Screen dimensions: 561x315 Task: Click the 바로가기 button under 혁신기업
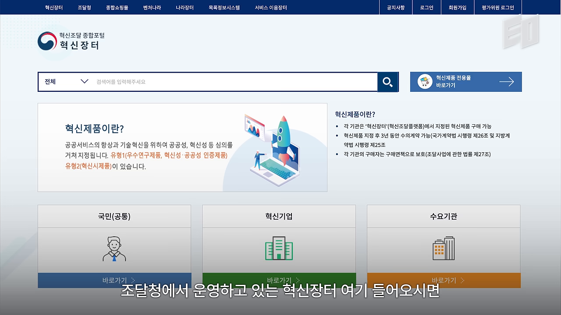point(279,280)
